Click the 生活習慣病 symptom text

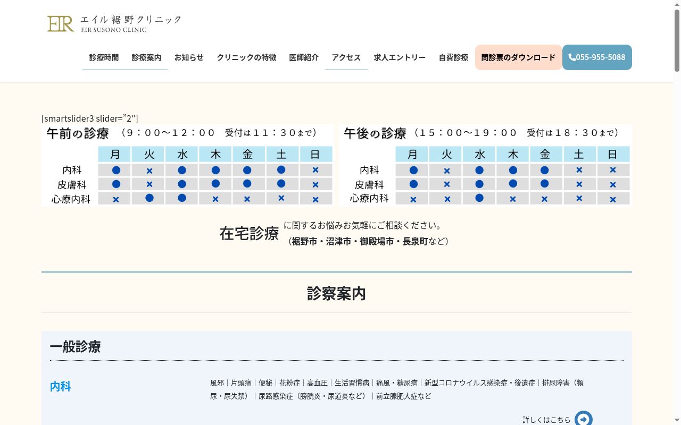[352, 382]
